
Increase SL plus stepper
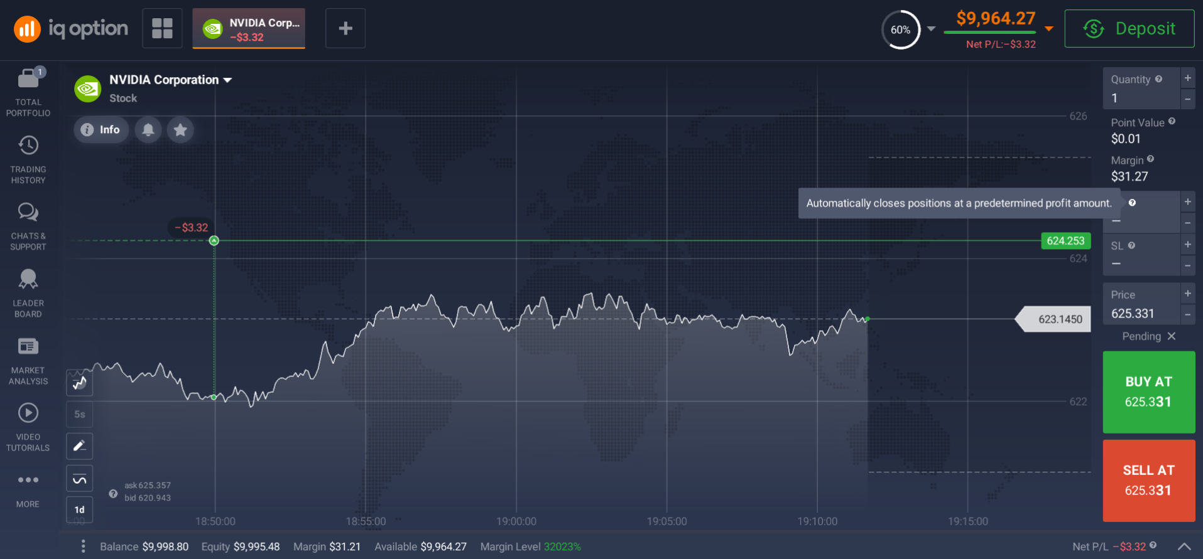[1188, 245]
